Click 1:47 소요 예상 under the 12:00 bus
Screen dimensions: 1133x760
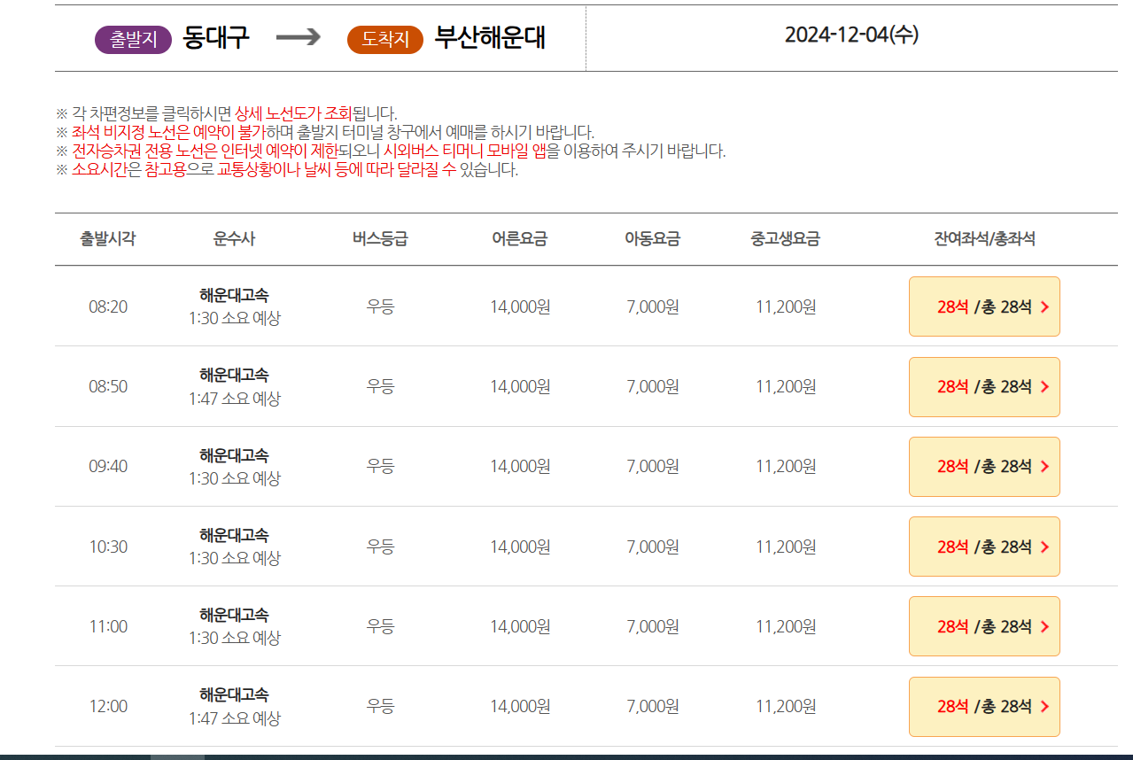pos(234,718)
